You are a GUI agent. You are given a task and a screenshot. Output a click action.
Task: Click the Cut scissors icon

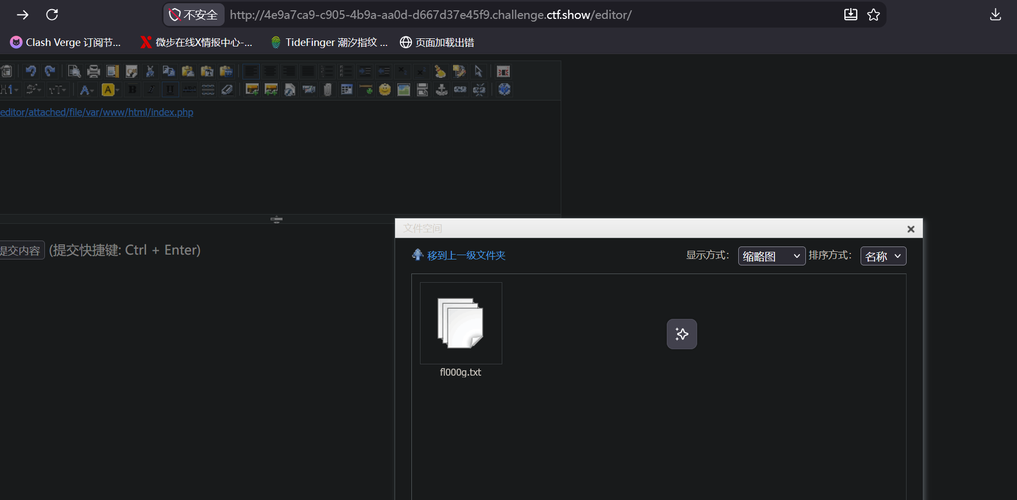coord(150,71)
